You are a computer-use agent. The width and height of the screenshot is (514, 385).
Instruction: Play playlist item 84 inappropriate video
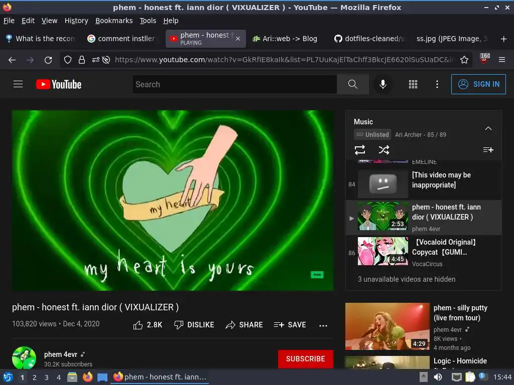tap(424, 183)
